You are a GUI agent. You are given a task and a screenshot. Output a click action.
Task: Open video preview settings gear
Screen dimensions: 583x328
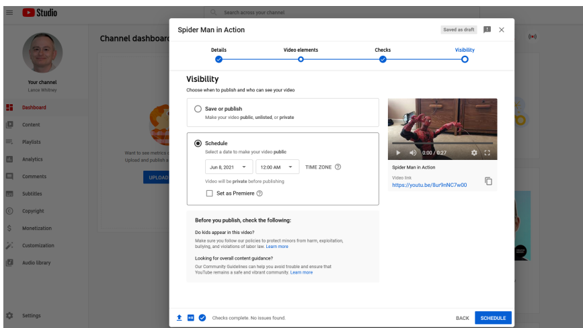[474, 153]
